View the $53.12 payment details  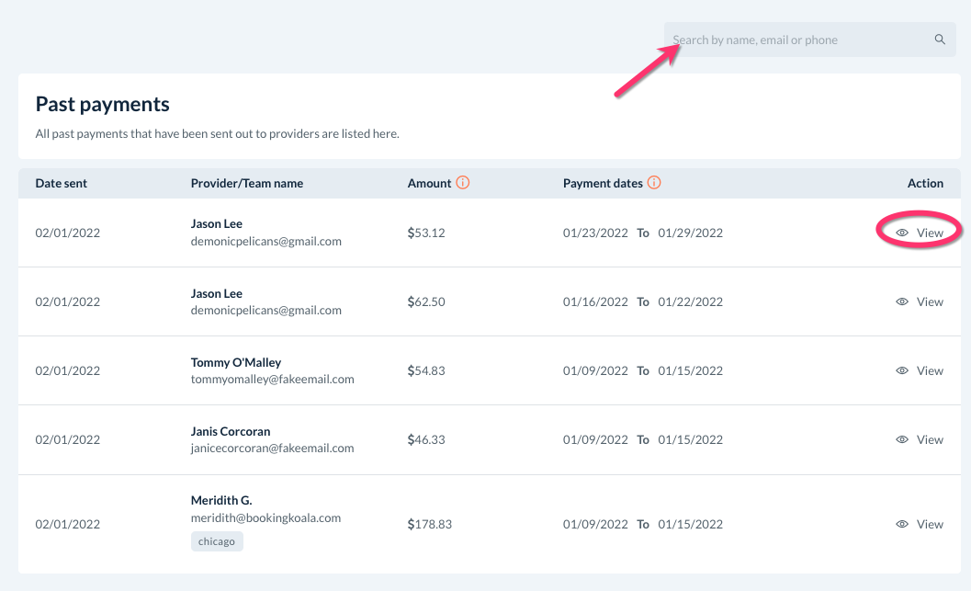[x=930, y=233]
